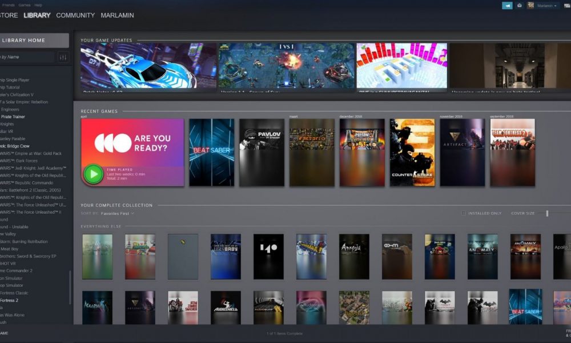Open the Apollo cover at the collection edge
571x343 pixels.
(x=562, y=257)
